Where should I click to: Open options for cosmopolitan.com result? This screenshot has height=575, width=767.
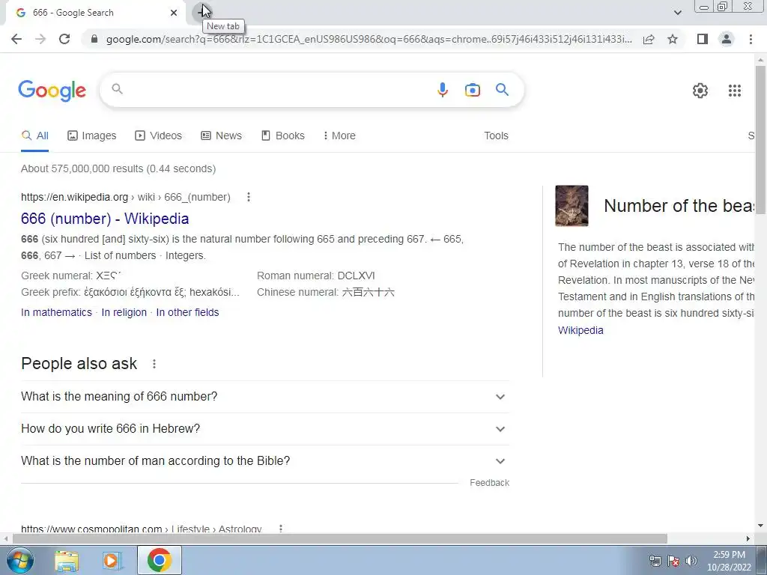tap(281, 529)
